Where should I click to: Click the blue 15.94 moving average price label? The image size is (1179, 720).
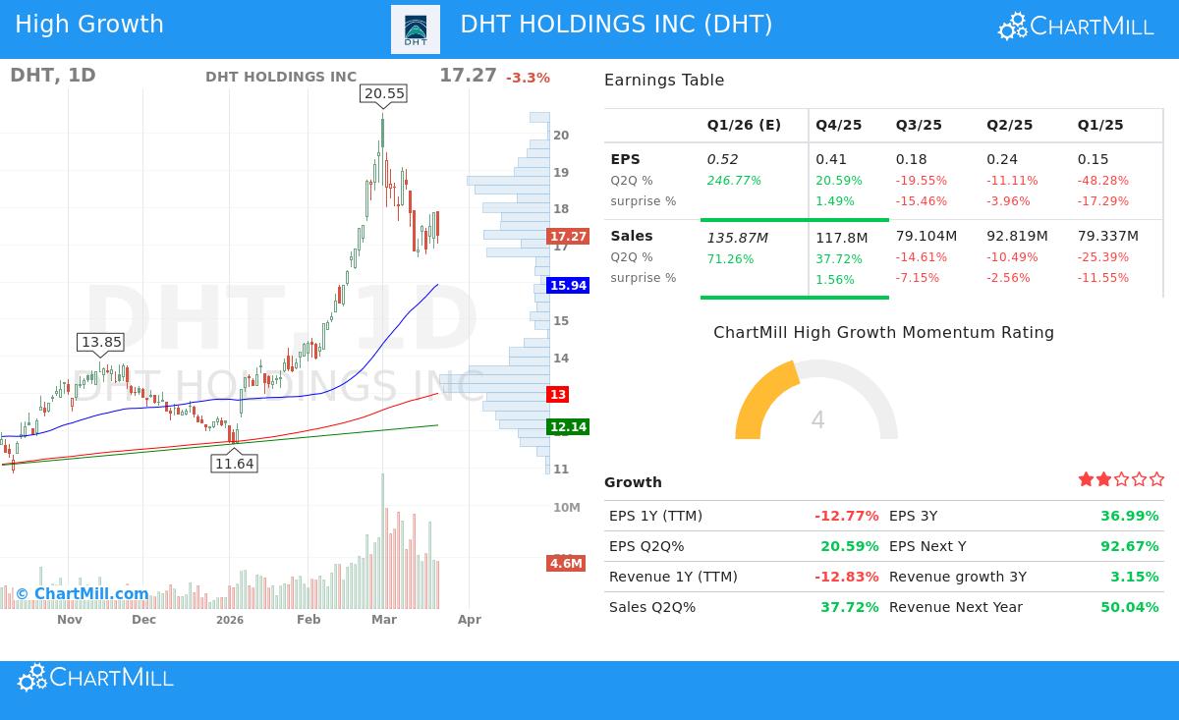click(x=566, y=285)
